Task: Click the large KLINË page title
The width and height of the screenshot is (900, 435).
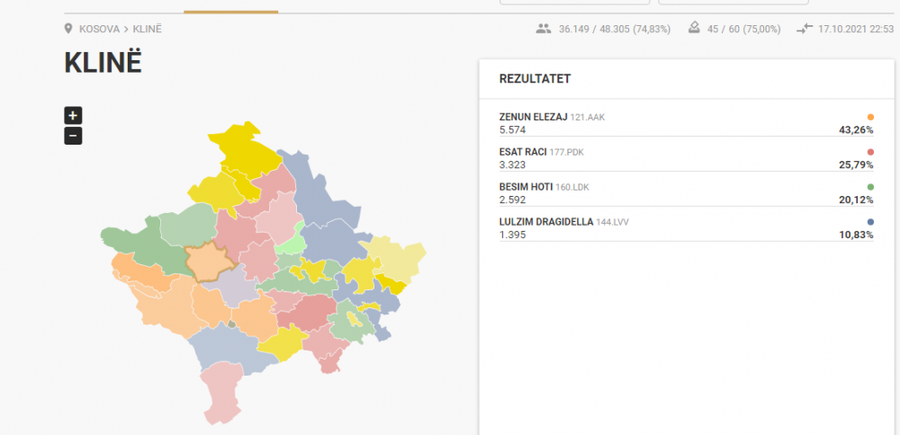Action: [x=103, y=63]
